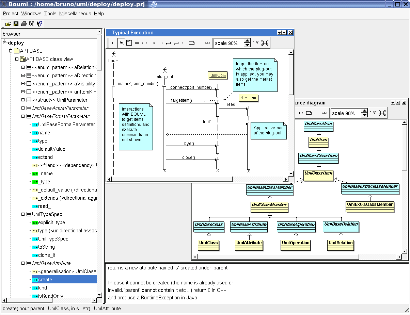Click the UmlOperation class box
This screenshot has width=410, height=315.
tap(296, 245)
